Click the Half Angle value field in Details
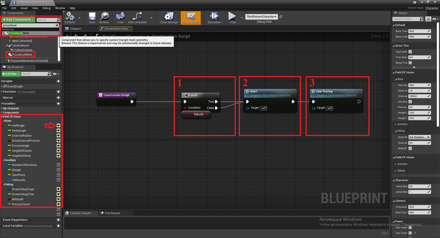Image resolution: width=440 pixels, height=238 pixels. tap(419, 85)
